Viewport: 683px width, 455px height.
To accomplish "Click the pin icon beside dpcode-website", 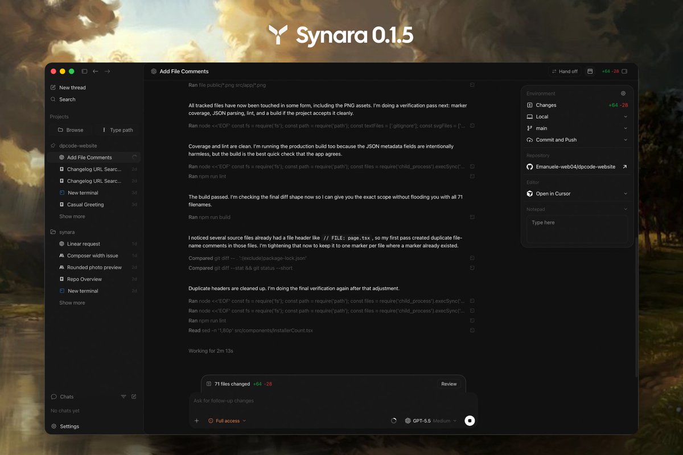I will pos(53,146).
